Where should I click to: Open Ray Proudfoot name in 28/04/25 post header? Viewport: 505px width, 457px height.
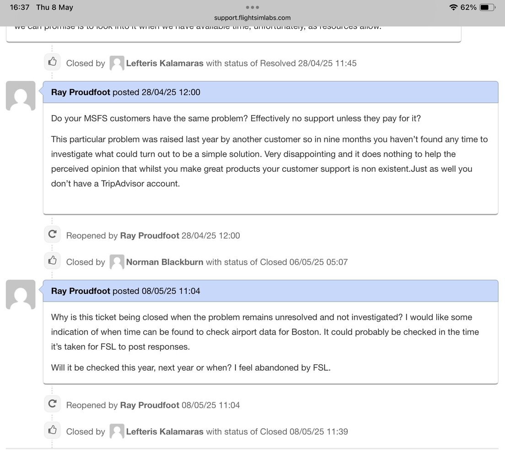pos(81,92)
